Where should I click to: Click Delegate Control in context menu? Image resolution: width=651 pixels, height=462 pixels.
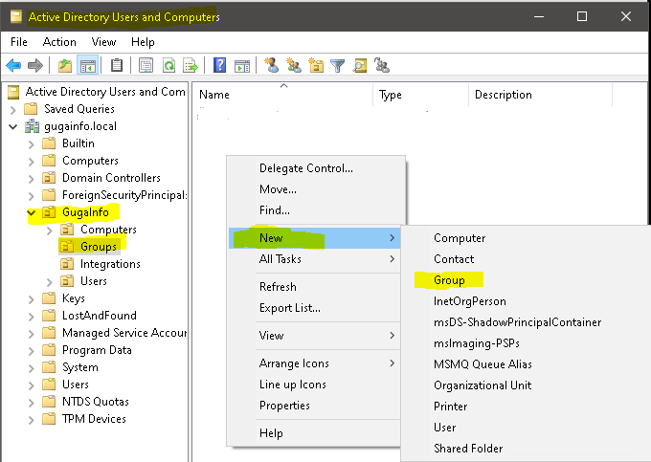305,168
